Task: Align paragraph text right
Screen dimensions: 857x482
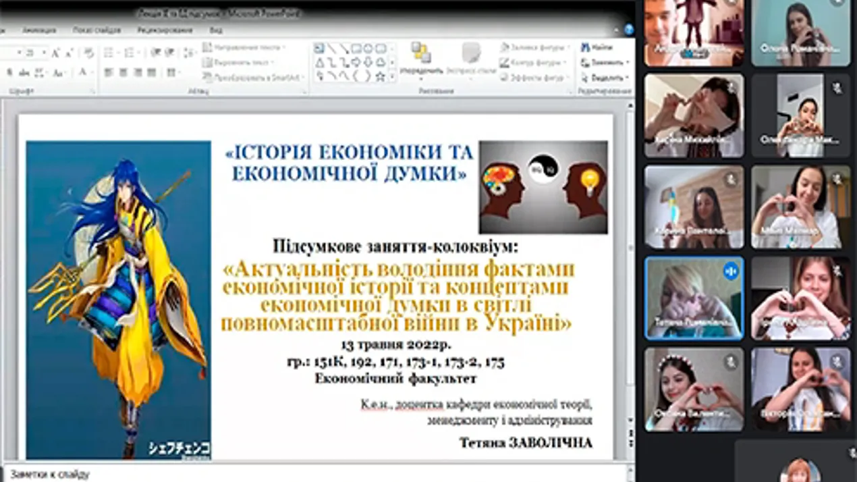Action: click(138, 72)
